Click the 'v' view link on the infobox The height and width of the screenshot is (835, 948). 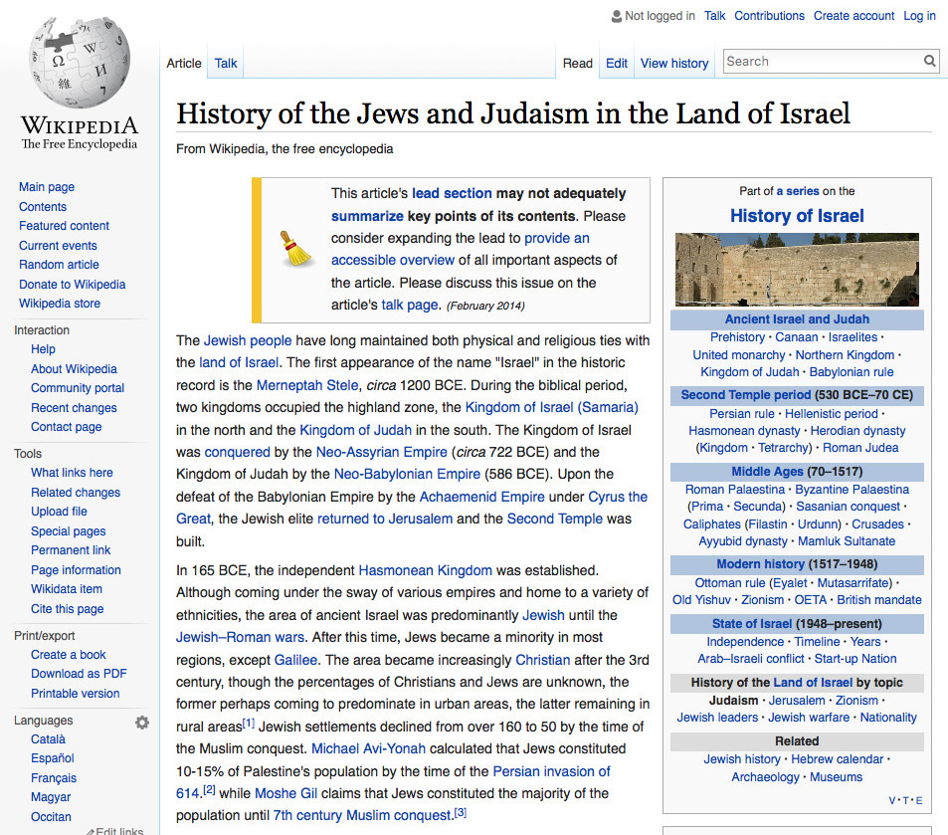[x=892, y=799]
